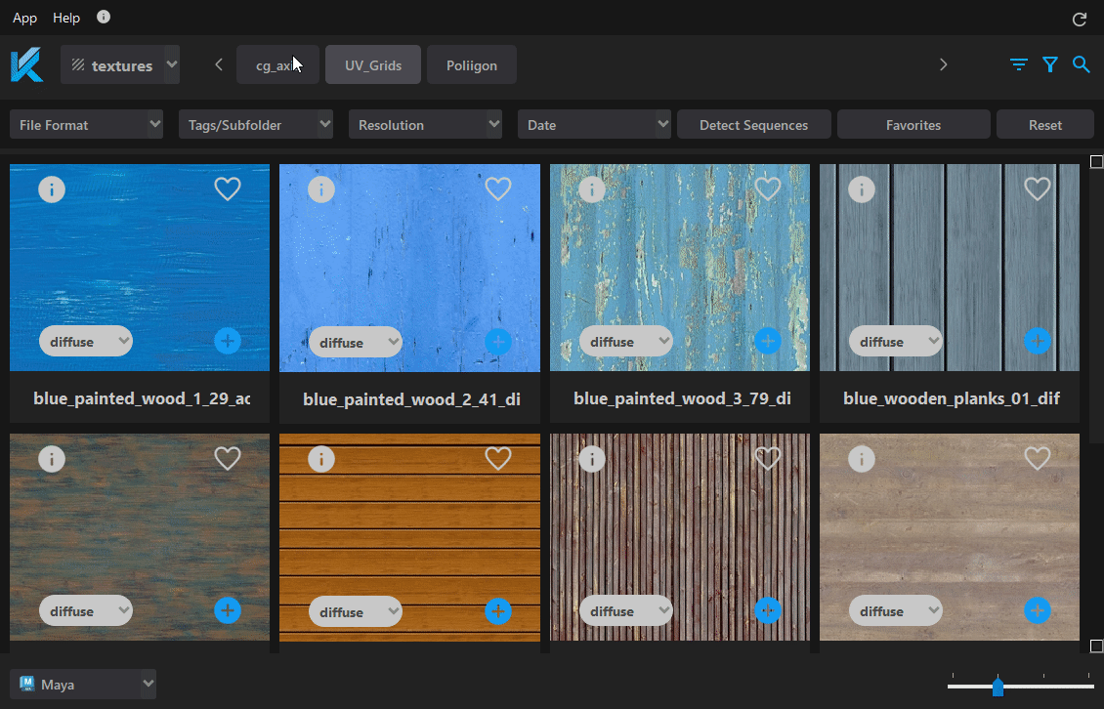Add the orange plank texture with plus
1104x709 pixels.
coord(498,611)
